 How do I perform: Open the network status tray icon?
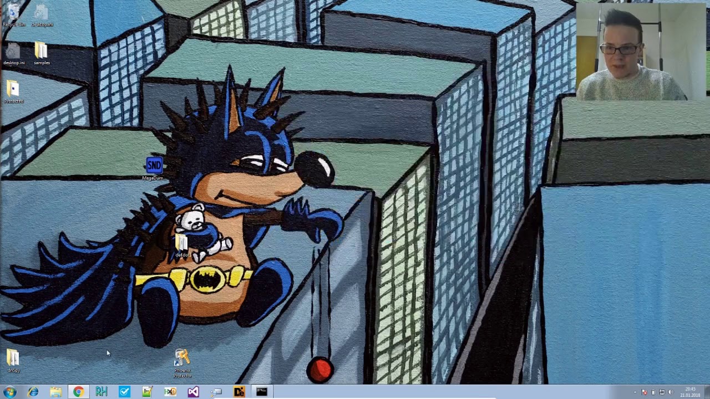662,392
